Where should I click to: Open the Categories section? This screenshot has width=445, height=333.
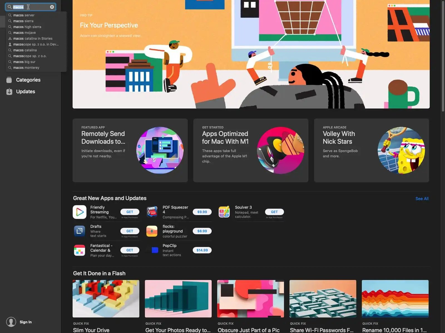pos(28,80)
